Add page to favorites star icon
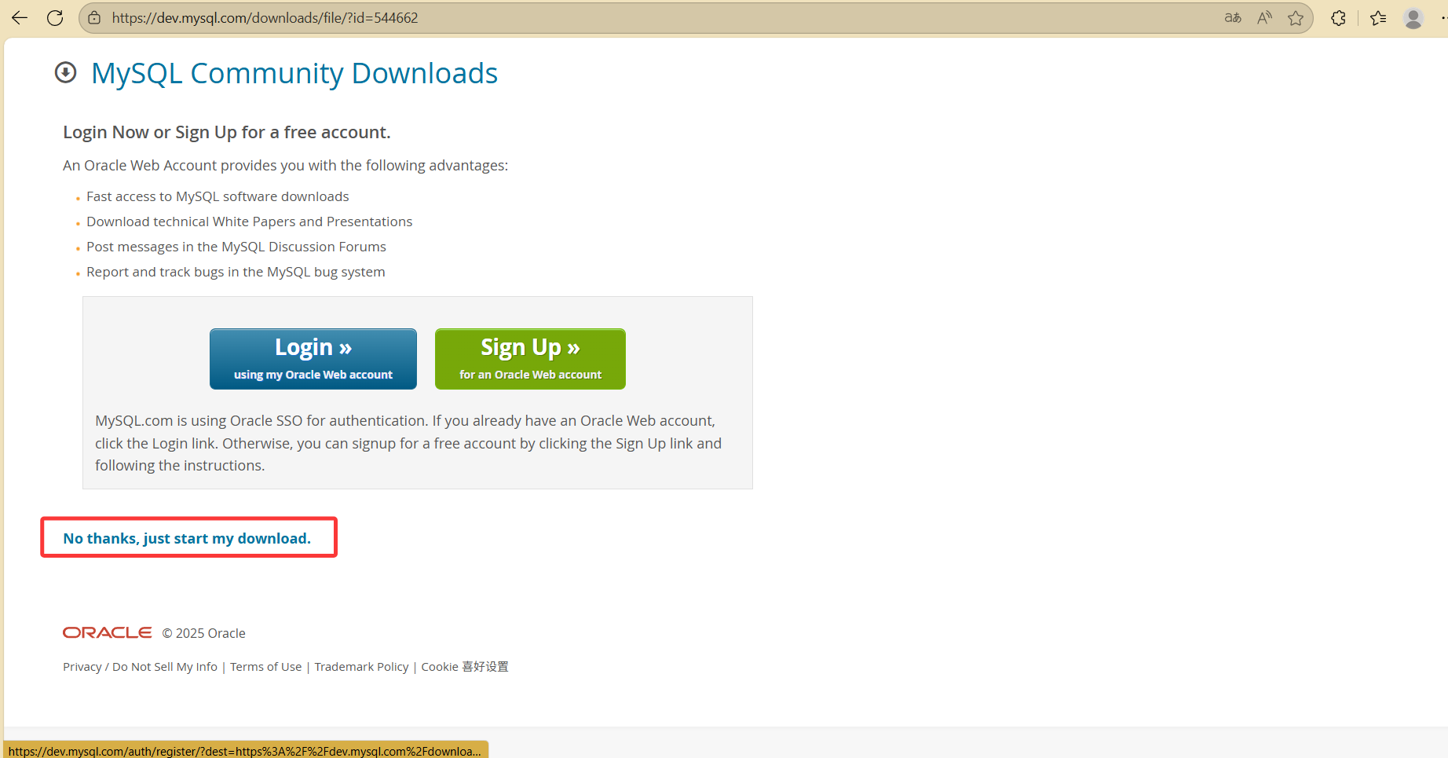The height and width of the screenshot is (758, 1448). click(1296, 18)
